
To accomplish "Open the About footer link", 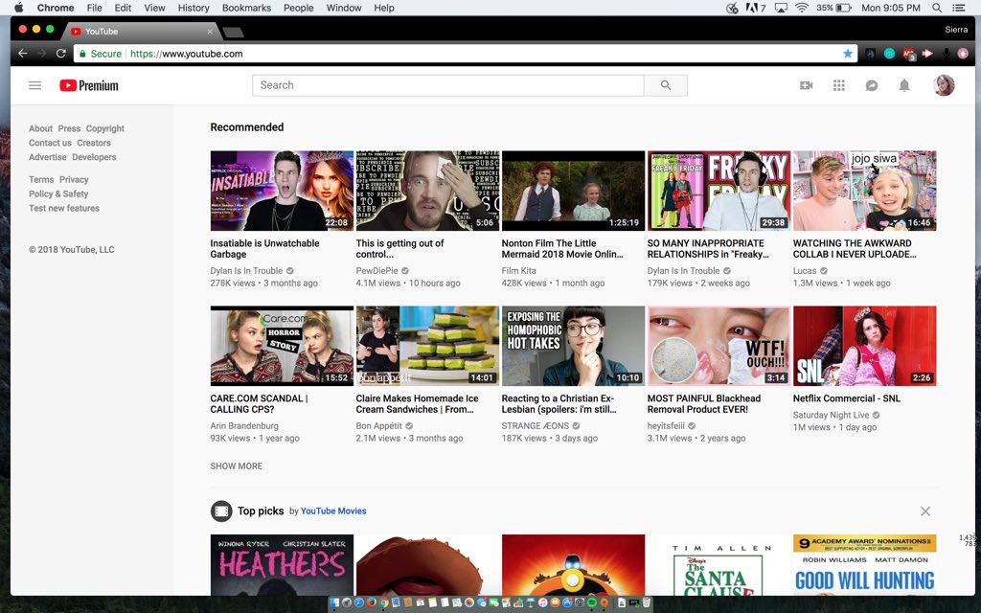I will click(x=40, y=128).
